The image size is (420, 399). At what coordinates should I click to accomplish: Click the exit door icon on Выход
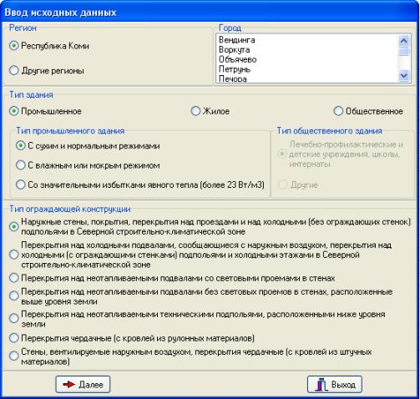click(x=321, y=385)
